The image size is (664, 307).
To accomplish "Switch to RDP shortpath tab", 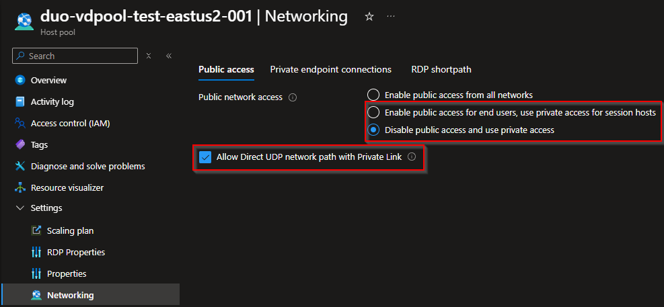I will click(x=441, y=69).
